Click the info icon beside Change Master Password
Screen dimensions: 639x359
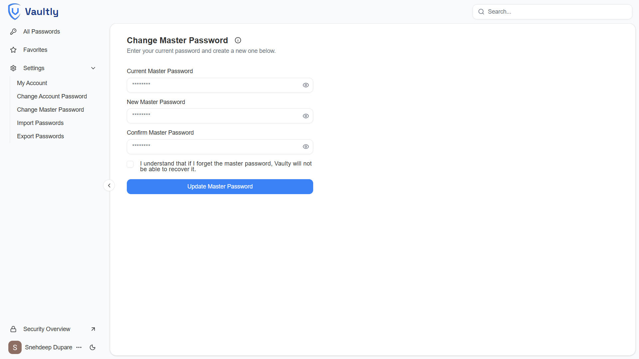[x=238, y=40]
